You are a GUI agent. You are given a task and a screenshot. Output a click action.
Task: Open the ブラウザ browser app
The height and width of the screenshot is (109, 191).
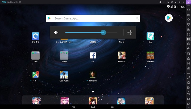click(x=35, y=36)
